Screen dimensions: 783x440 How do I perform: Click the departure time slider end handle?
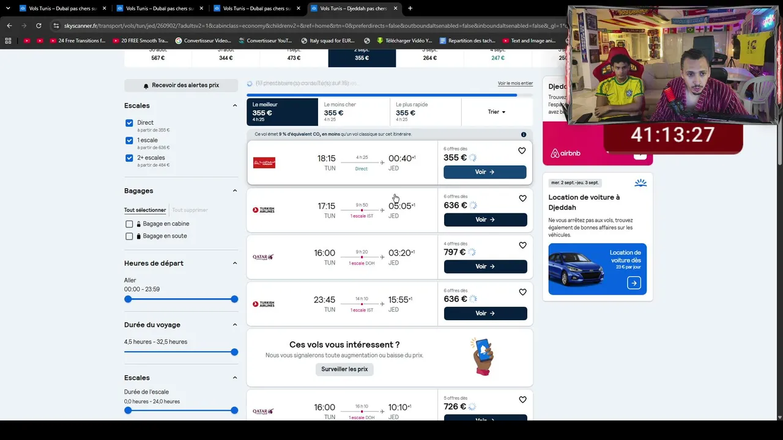pyautogui.click(x=234, y=299)
